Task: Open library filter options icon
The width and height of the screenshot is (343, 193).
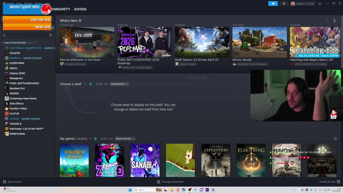Action: click(50, 35)
